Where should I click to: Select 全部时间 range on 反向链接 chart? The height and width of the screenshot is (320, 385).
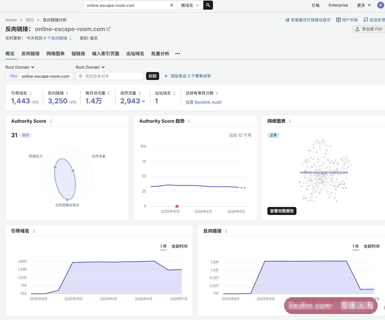[x=372, y=246]
